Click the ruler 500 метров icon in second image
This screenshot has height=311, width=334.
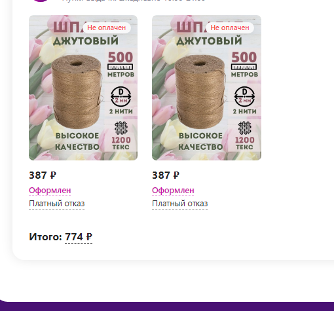244,67
